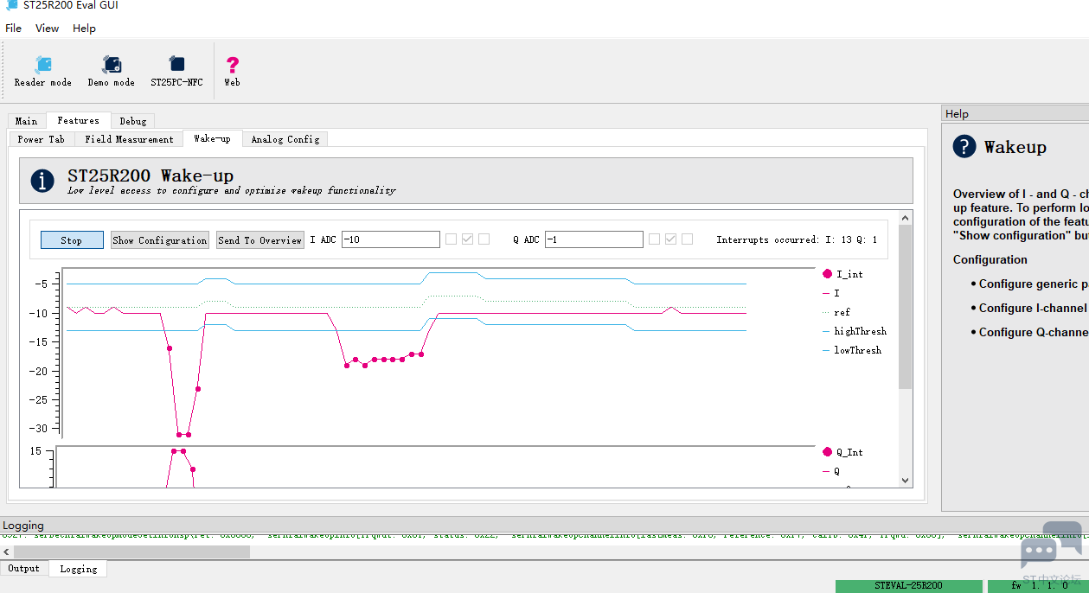The width and height of the screenshot is (1089, 593).
Task: Click chart scroll down arrow
Action: [905, 480]
